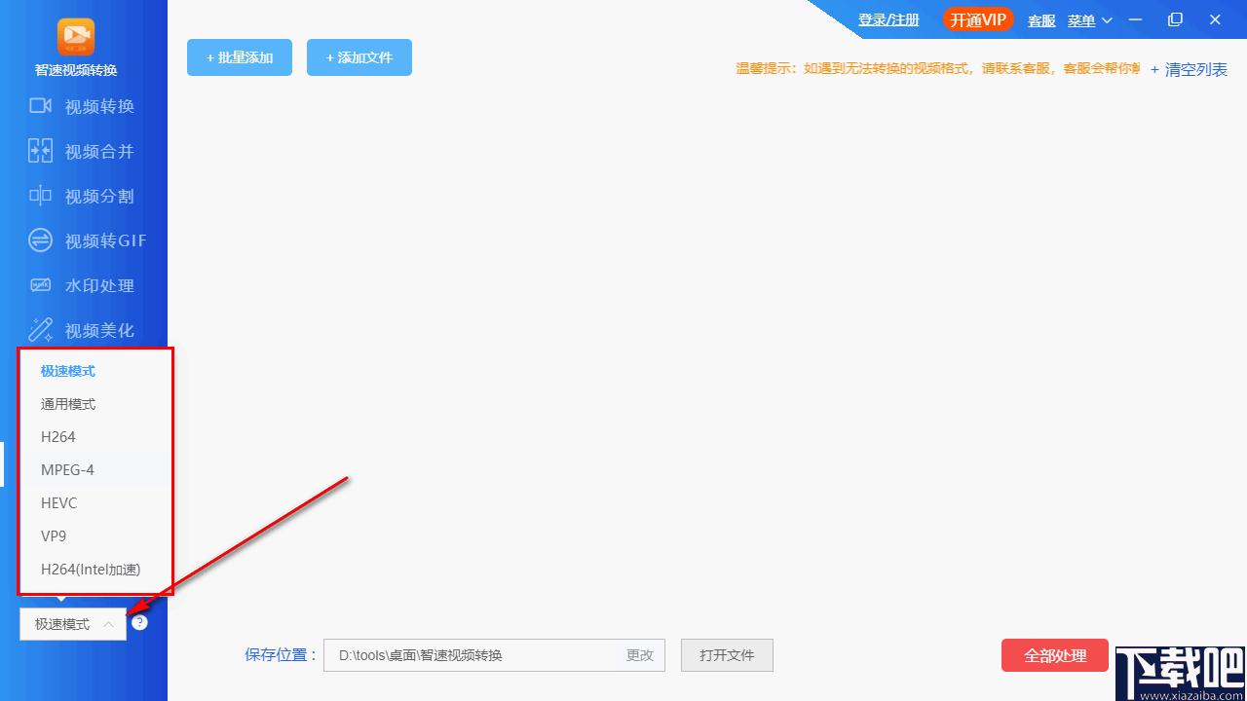This screenshot has width=1247, height=701.
Task: Click + 清空列表 to clear the list
Action: [1189, 69]
